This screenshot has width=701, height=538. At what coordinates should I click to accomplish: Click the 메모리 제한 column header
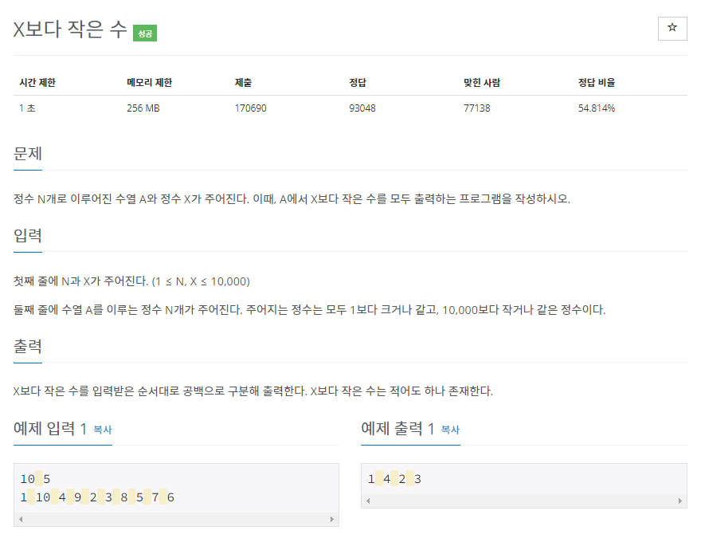pos(149,82)
